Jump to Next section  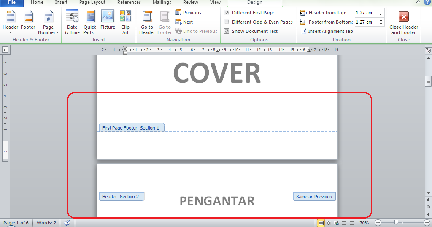point(184,22)
